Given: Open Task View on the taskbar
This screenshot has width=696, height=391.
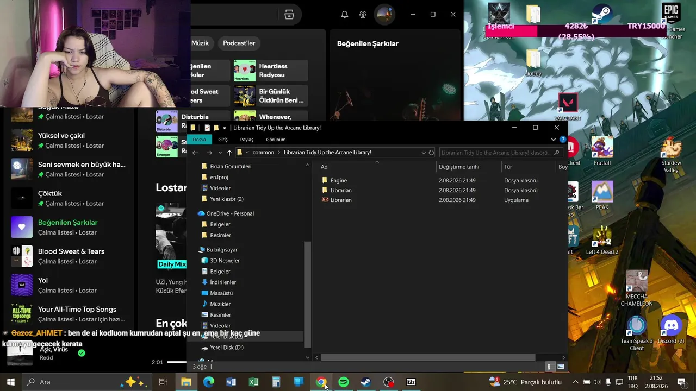Looking at the screenshot, I should pos(163,382).
